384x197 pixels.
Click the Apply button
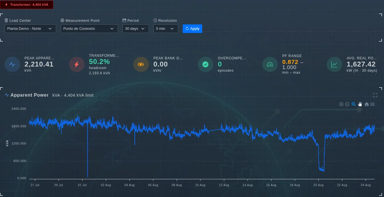coord(192,29)
